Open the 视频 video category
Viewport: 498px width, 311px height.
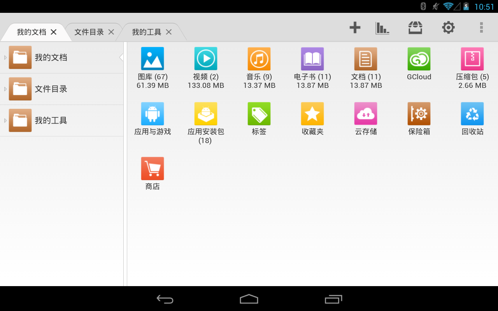coord(206,59)
